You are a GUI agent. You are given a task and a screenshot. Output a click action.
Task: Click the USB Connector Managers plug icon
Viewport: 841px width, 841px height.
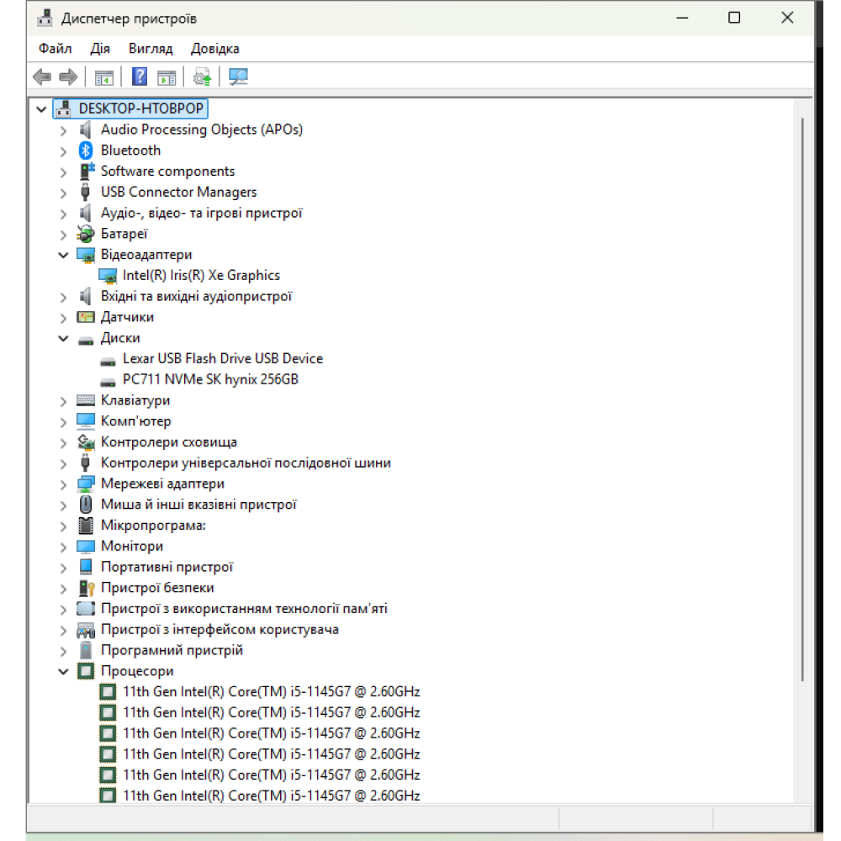85,192
